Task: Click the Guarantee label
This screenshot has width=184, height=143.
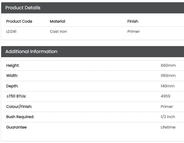Action: [x=17, y=127]
